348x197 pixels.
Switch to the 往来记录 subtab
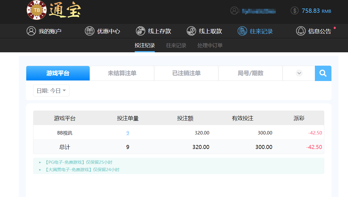tap(176, 45)
